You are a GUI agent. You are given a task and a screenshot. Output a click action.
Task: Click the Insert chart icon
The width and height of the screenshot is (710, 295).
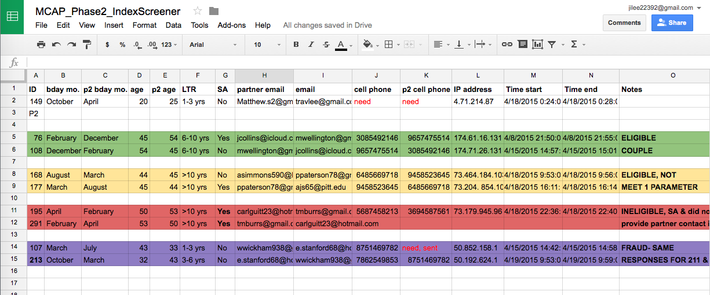tap(537, 45)
